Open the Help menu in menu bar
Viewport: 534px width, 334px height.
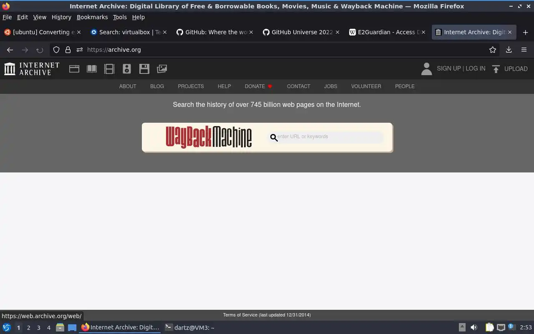(139, 17)
